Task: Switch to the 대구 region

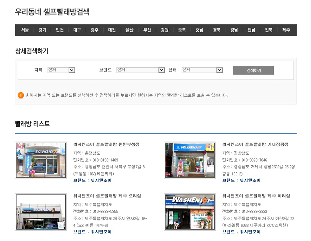Action: pyautogui.click(x=77, y=30)
